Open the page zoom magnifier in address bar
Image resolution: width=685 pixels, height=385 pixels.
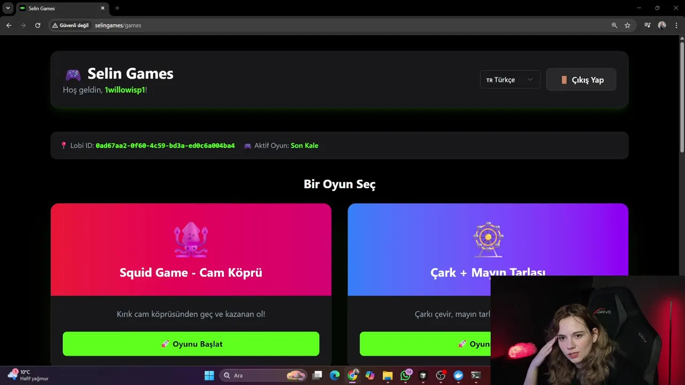(x=614, y=25)
